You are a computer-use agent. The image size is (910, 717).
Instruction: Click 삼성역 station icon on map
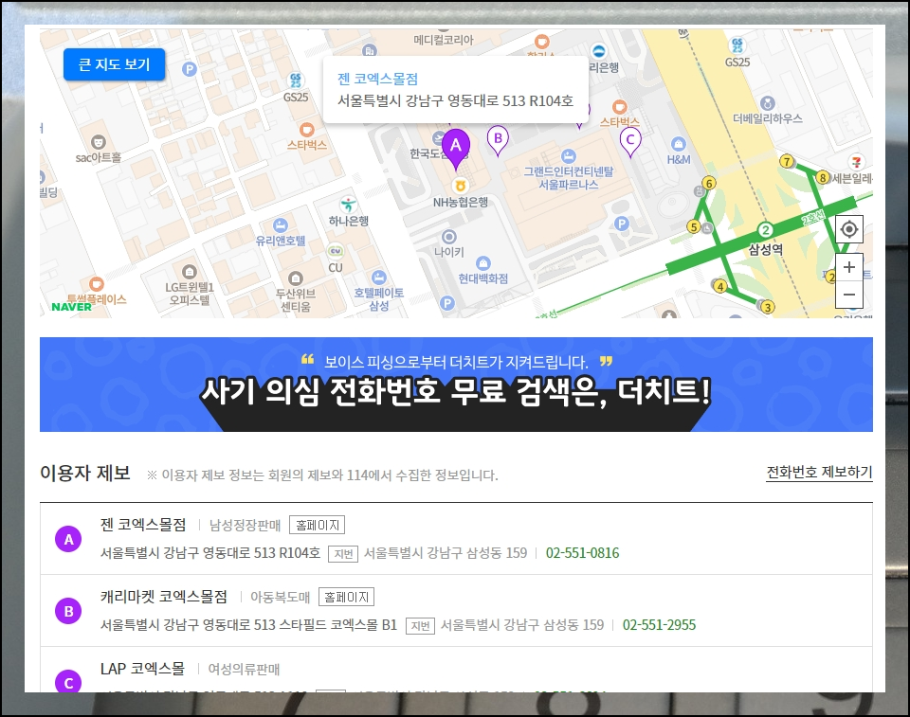point(766,230)
